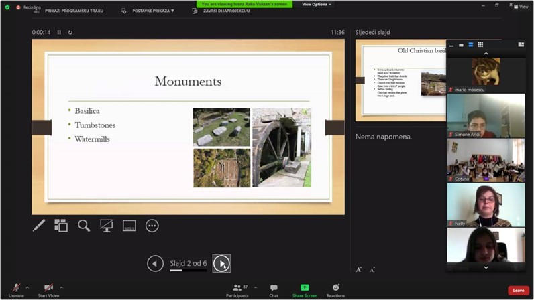
Task: Click the tombstones photo on slide
Action: tap(221, 127)
